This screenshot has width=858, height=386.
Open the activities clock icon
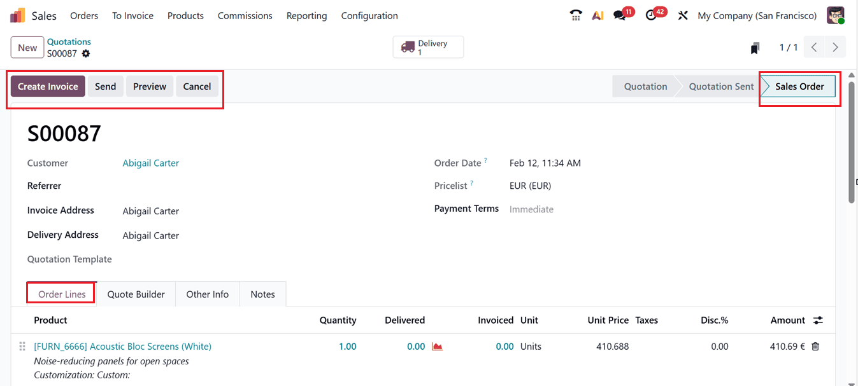[651, 15]
